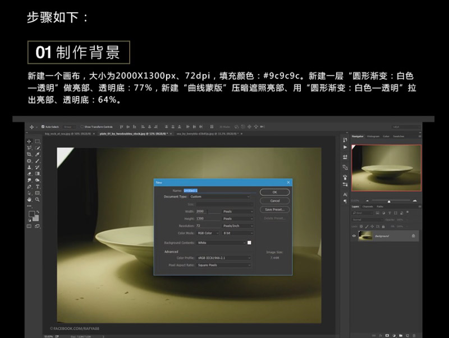
Task: Select the Quick Selection tool
Action: point(37,148)
